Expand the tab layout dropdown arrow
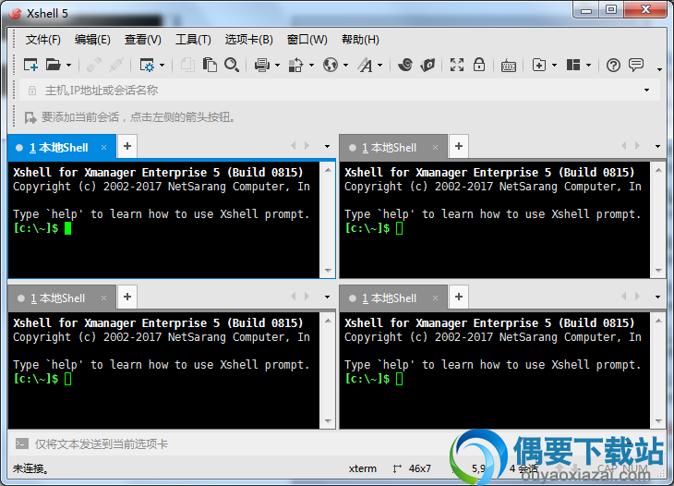The width and height of the screenshot is (674, 486). click(x=588, y=66)
